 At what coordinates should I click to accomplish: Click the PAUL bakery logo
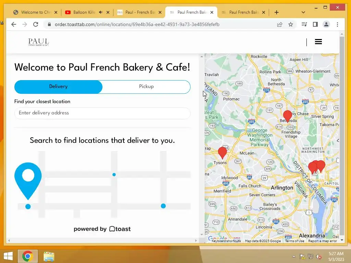pos(38,42)
